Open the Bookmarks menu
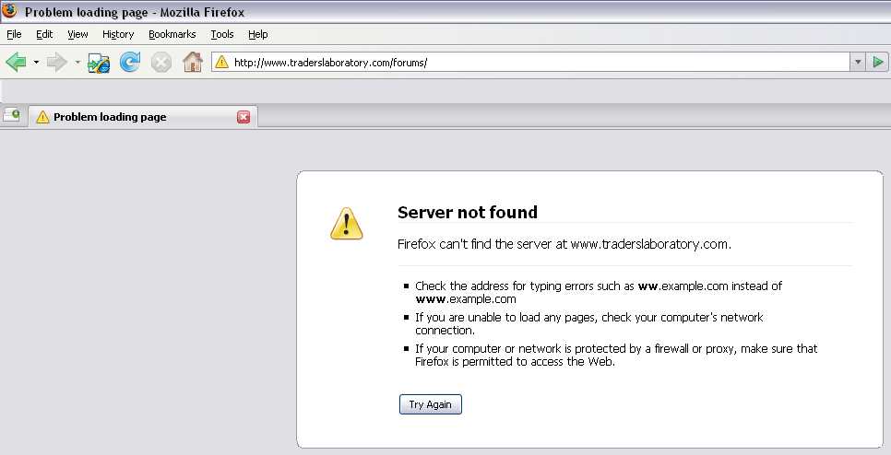The height and width of the screenshot is (455, 891). [172, 34]
